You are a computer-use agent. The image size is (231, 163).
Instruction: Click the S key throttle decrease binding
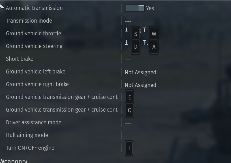(x=136, y=34)
